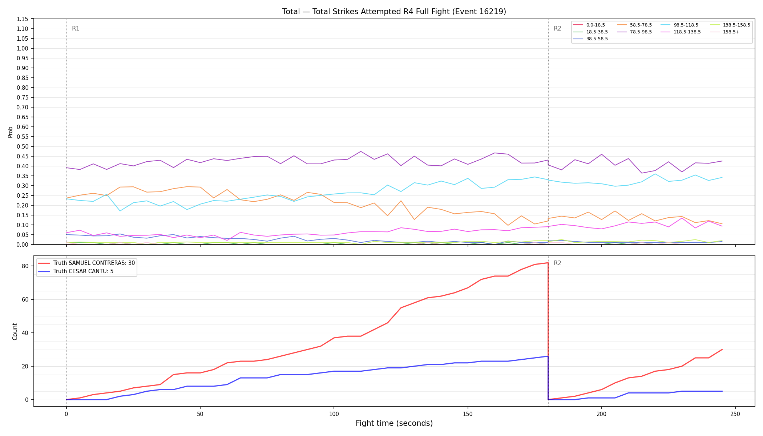
Task: Click the 0.25 tick on the Prob axis
Action: pyautogui.click(x=23, y=195)
